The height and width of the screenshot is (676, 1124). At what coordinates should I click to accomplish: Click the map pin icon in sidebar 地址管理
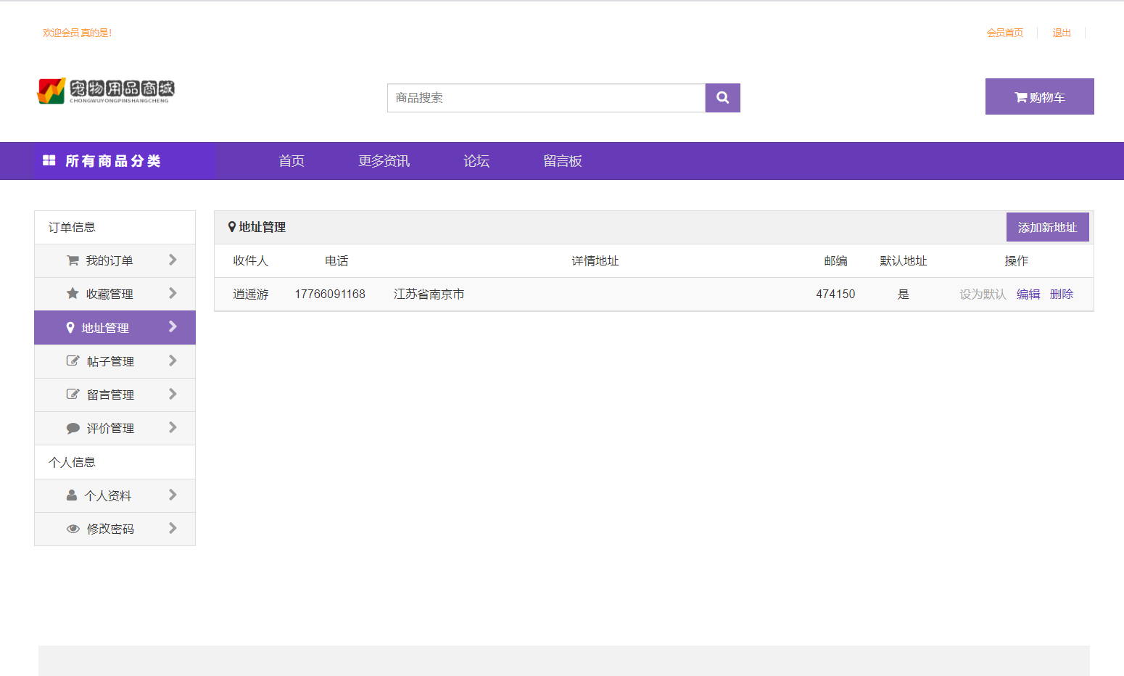[x=70, y=328]
